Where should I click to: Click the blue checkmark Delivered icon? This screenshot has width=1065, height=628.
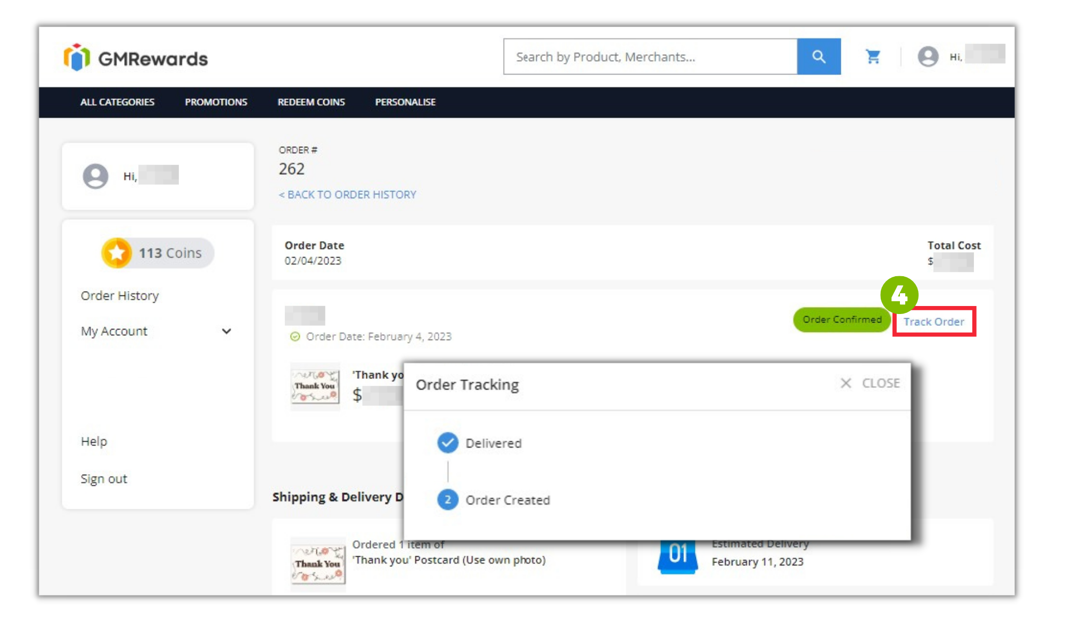tap(447, 442)
